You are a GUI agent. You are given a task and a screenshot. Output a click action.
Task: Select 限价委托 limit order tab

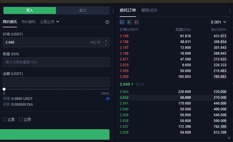click(x=10, y=22)
